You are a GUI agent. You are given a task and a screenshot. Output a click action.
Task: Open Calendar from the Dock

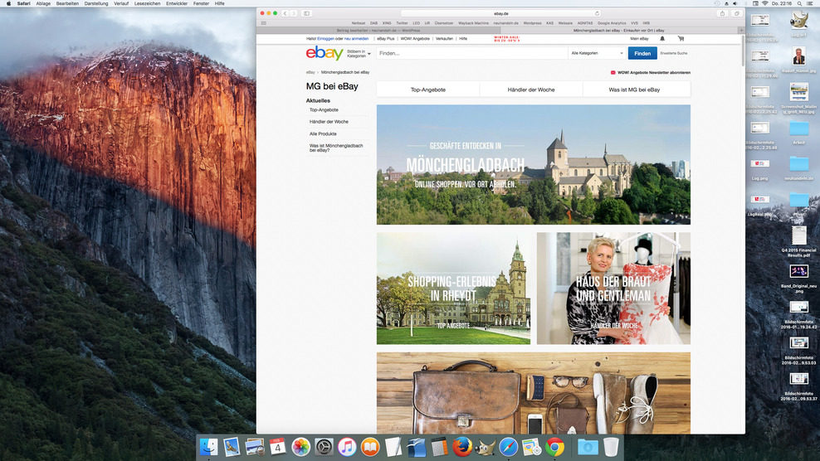(278, 448)
